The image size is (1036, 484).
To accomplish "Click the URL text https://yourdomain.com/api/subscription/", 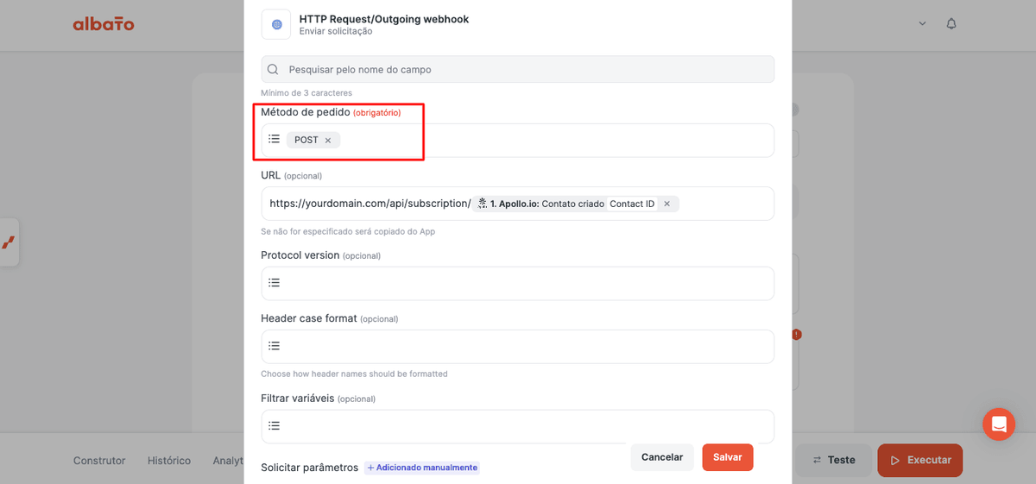I will 370,204.
